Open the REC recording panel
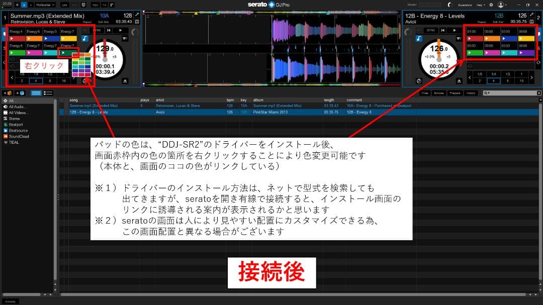Image resolution: width=543 pixels, height=305 pixels. point(96,5)
